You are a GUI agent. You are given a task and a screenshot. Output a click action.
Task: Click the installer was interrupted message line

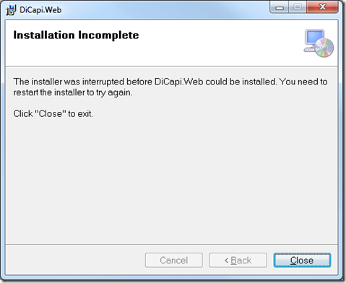(170, 82)
